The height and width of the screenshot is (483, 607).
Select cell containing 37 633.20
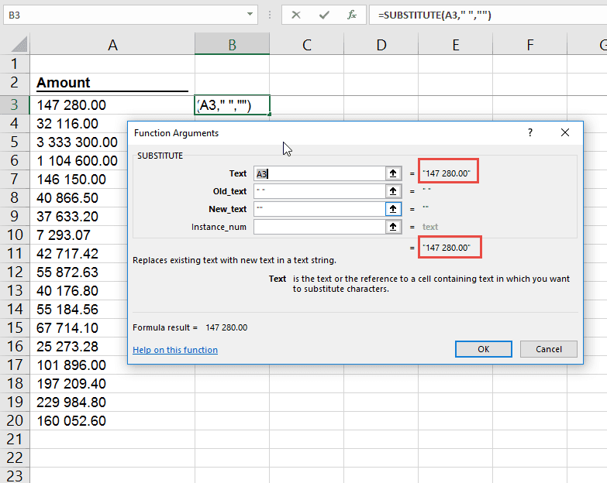point(78,217)
